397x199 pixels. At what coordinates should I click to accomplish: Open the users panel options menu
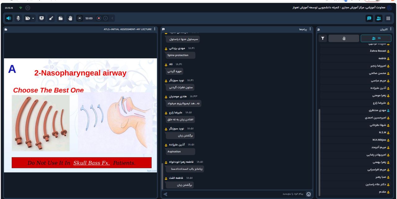[391, 29]
